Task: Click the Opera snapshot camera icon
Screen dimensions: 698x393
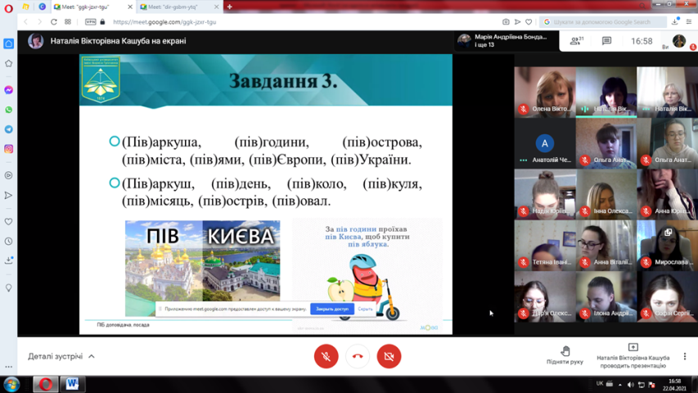Action: 506,22
